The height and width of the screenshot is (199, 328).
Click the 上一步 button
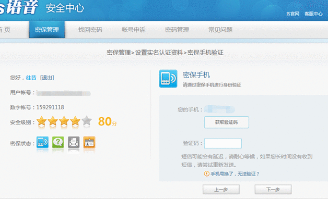tap(221, 190)
